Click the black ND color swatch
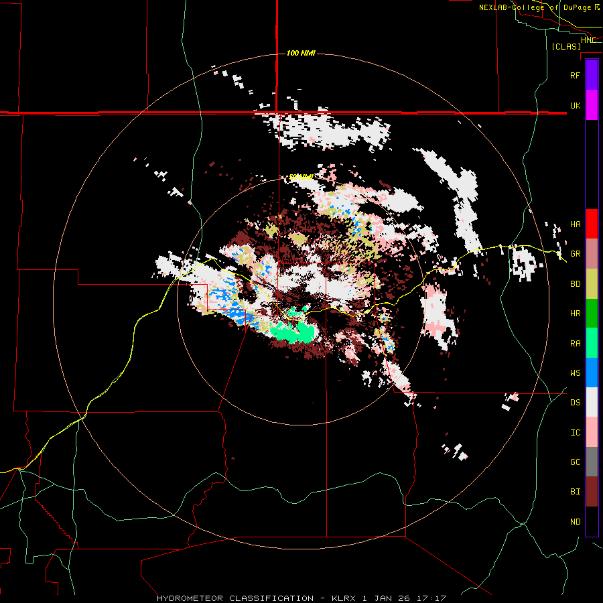 click(592, 521)
